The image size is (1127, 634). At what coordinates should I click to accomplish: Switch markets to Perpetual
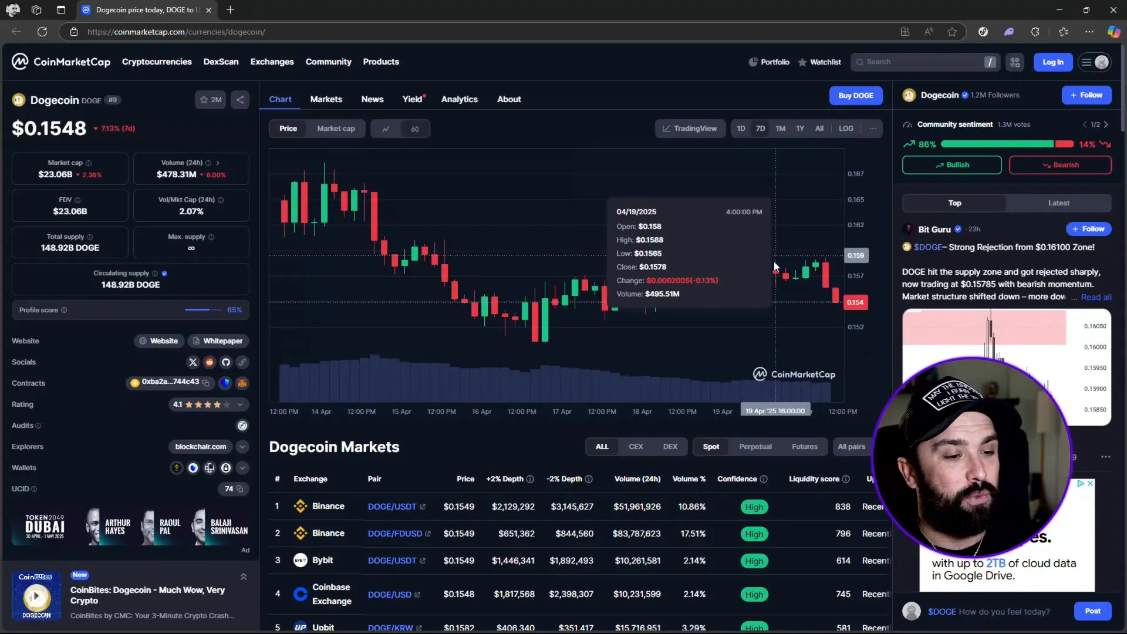click(755, 447)
